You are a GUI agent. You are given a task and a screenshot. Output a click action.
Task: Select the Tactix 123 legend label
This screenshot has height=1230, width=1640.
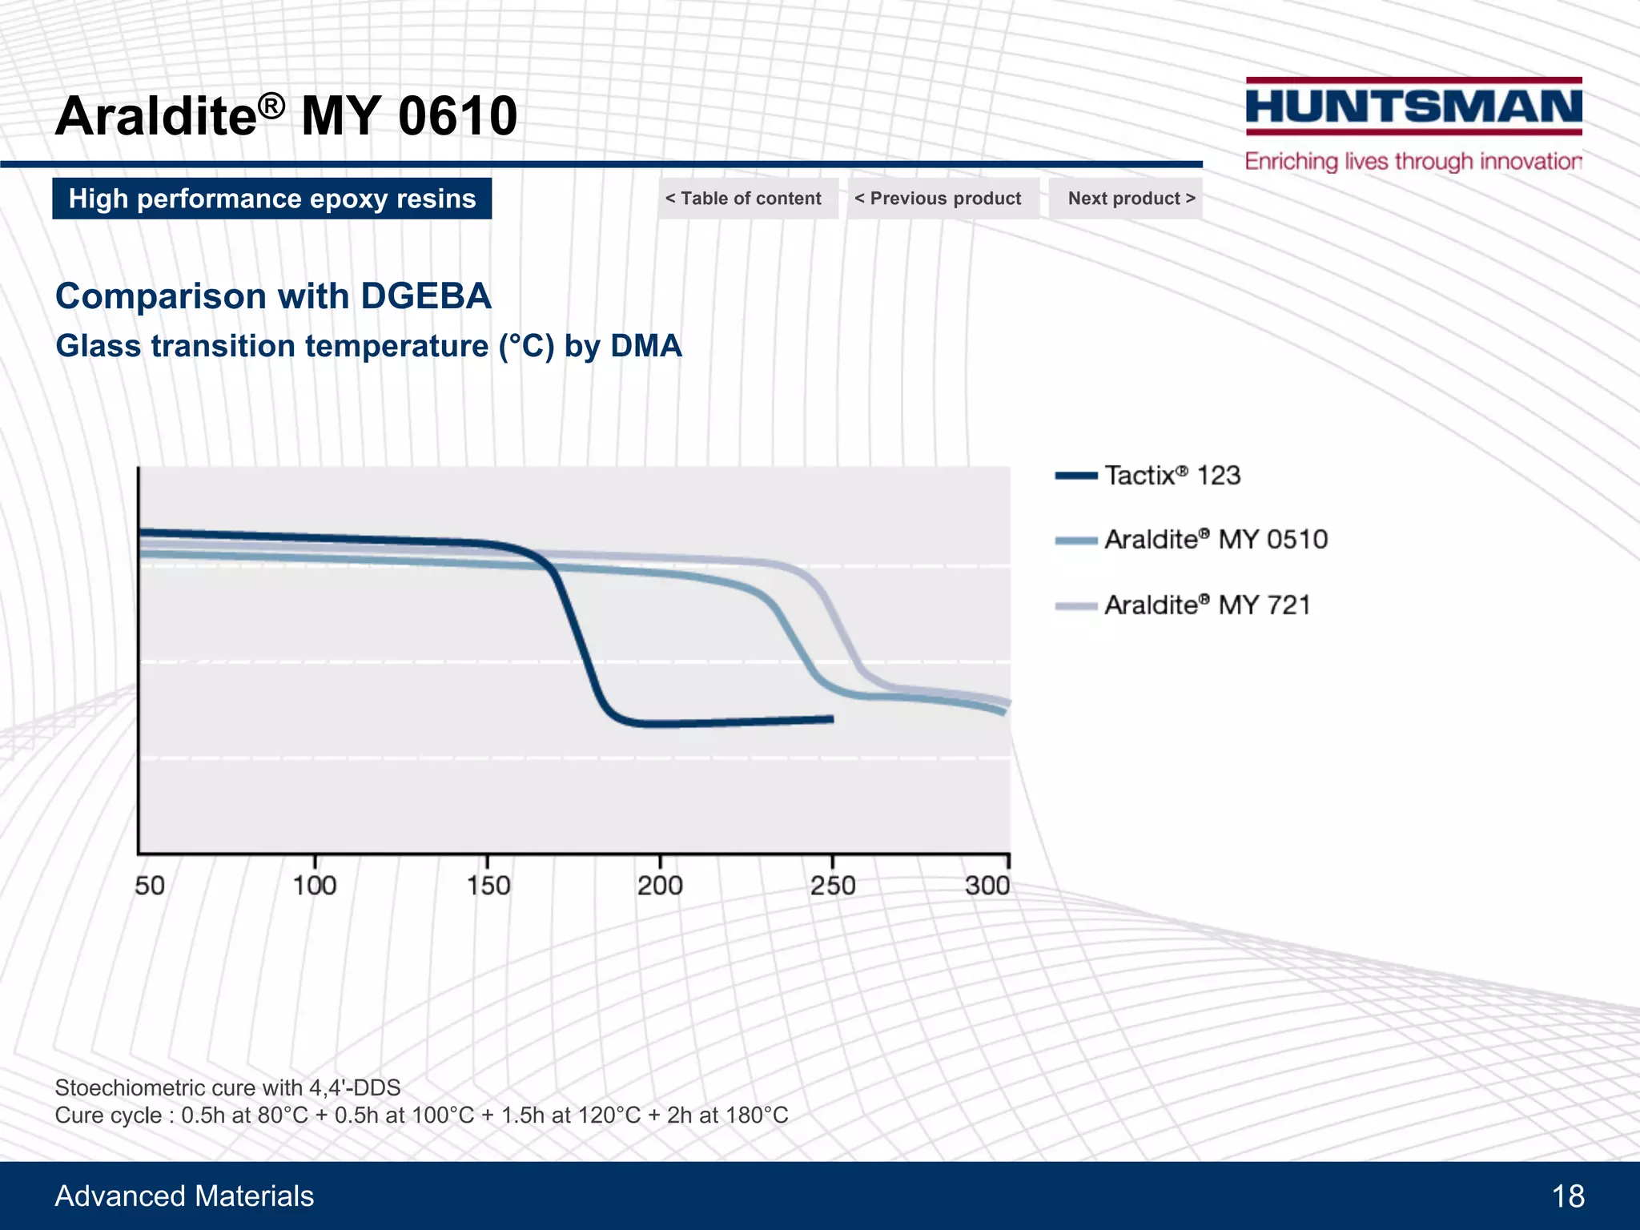tap(1172, 476)
